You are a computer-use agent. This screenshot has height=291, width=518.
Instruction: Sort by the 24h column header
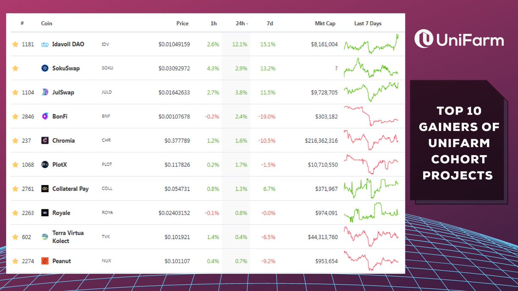coord(242,24)
